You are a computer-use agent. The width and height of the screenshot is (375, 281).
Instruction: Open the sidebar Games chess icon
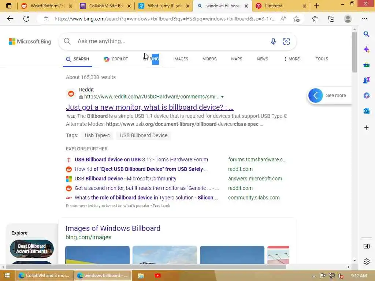pos(366,80)
